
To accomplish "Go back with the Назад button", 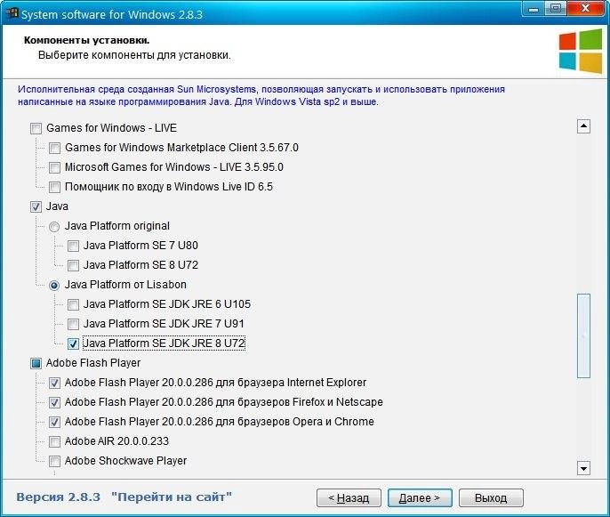I will (349, 498).
